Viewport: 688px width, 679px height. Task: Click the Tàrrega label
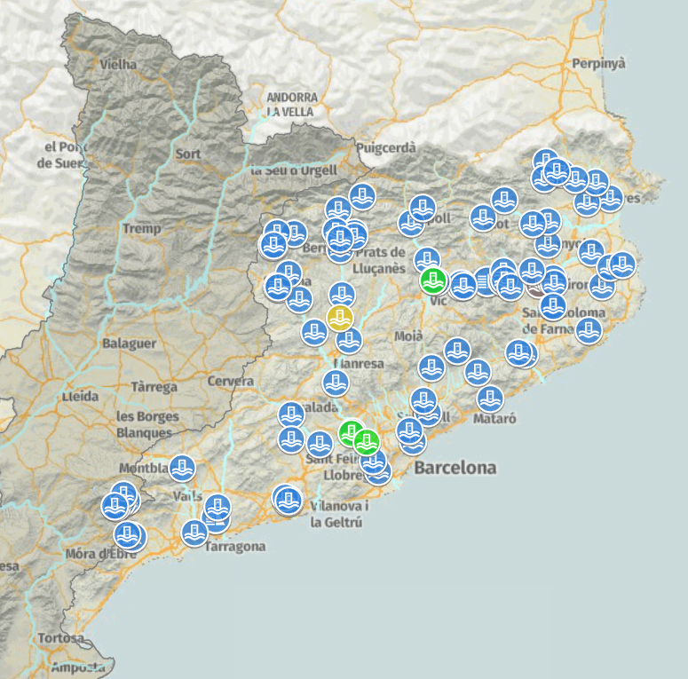pos(154,387)
